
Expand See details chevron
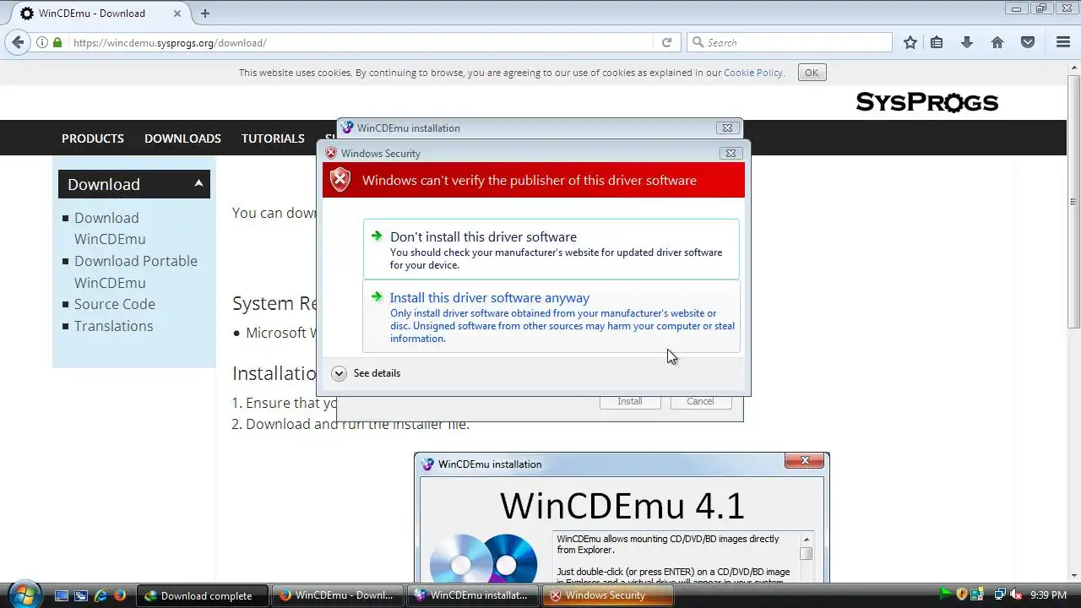(x=339, y=373)
